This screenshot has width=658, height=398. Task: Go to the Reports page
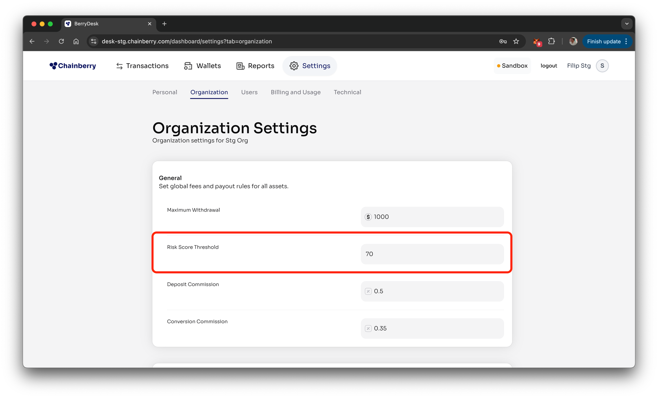click(x=255, y=66)
